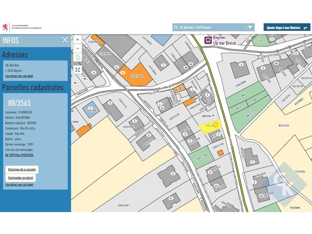Image resolution: width=312 pixels, height=234 pixels.
Task: Reset the map to the full Luxembourg extent
Action: tap(77, 58)
